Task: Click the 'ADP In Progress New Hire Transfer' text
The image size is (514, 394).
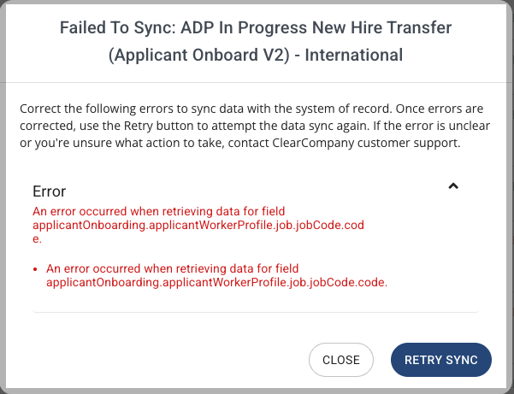Action: (x=316, y=27)
